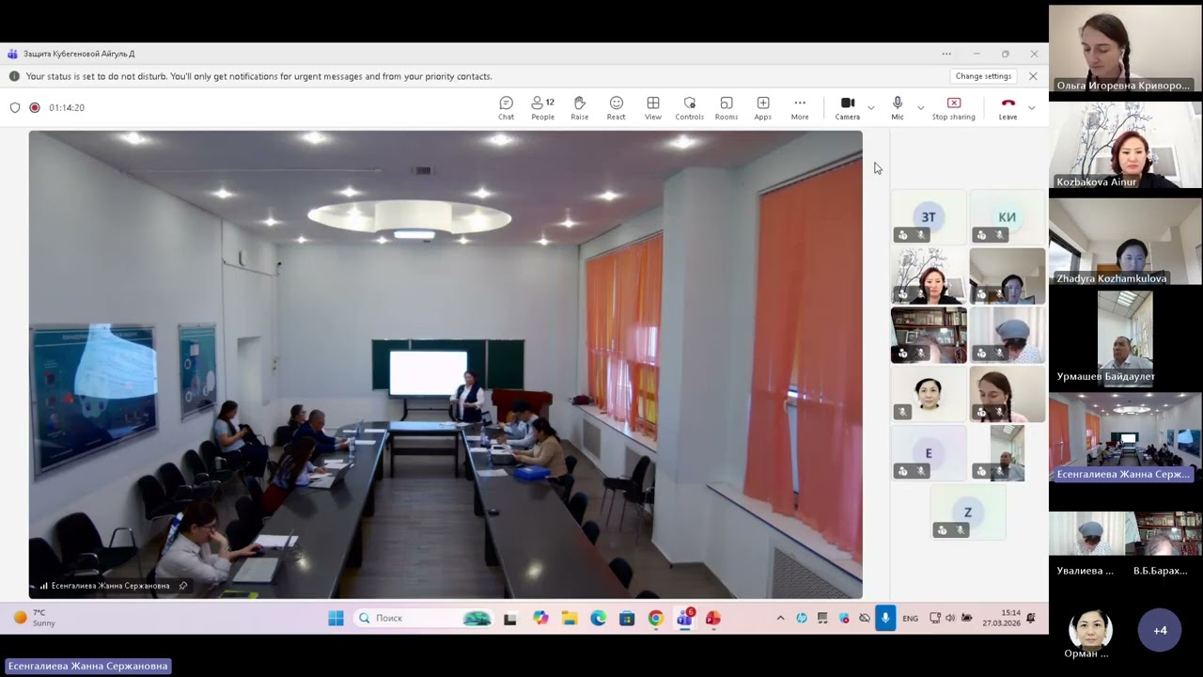Open Teams window options ellipsis

point(946,54)
